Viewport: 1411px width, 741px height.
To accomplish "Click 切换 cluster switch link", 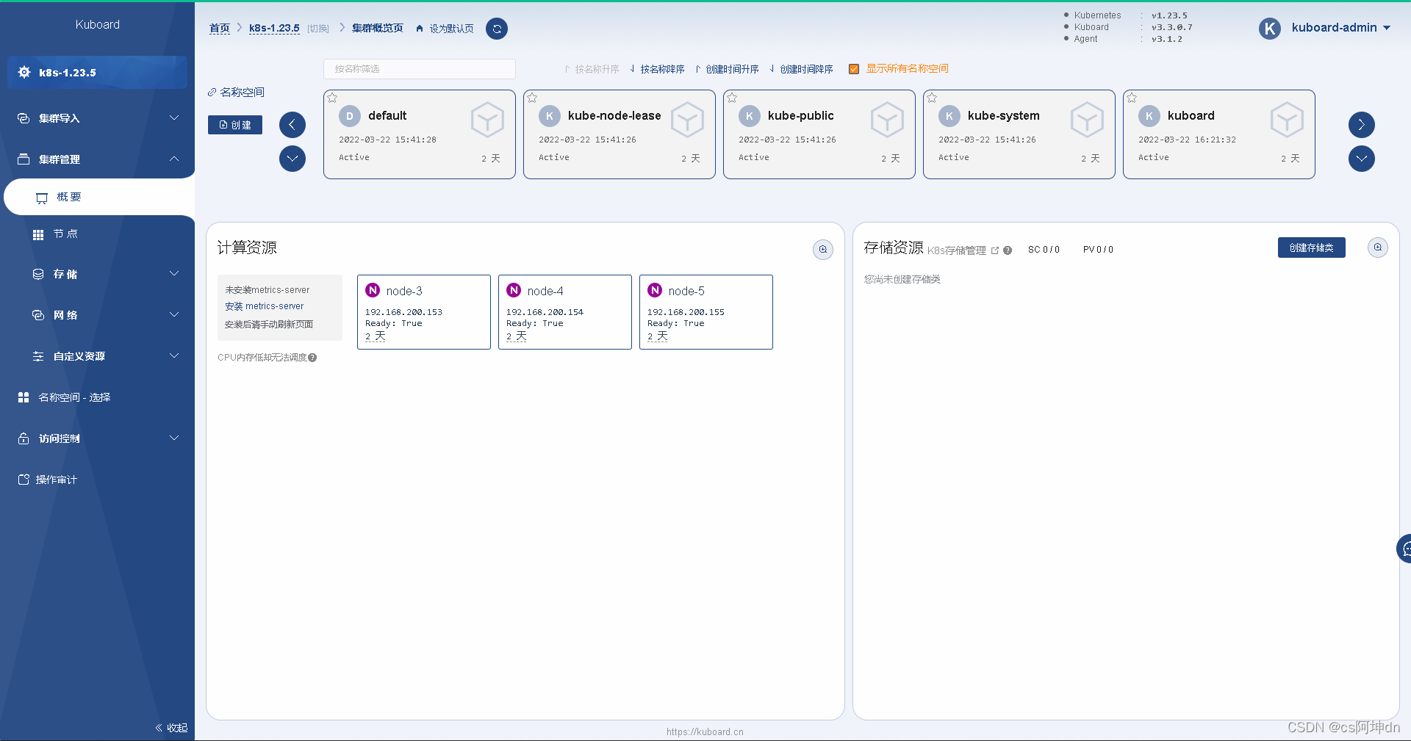I will 318,29.
